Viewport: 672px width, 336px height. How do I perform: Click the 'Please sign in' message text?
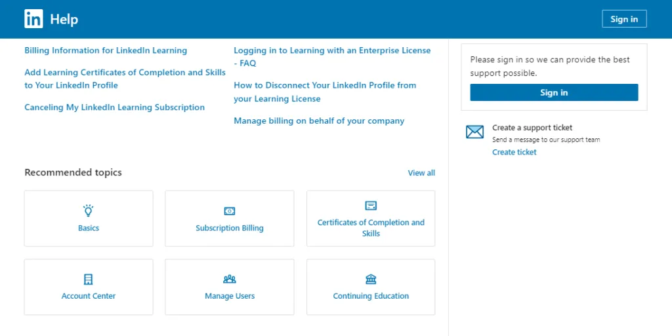pos(550,66)
